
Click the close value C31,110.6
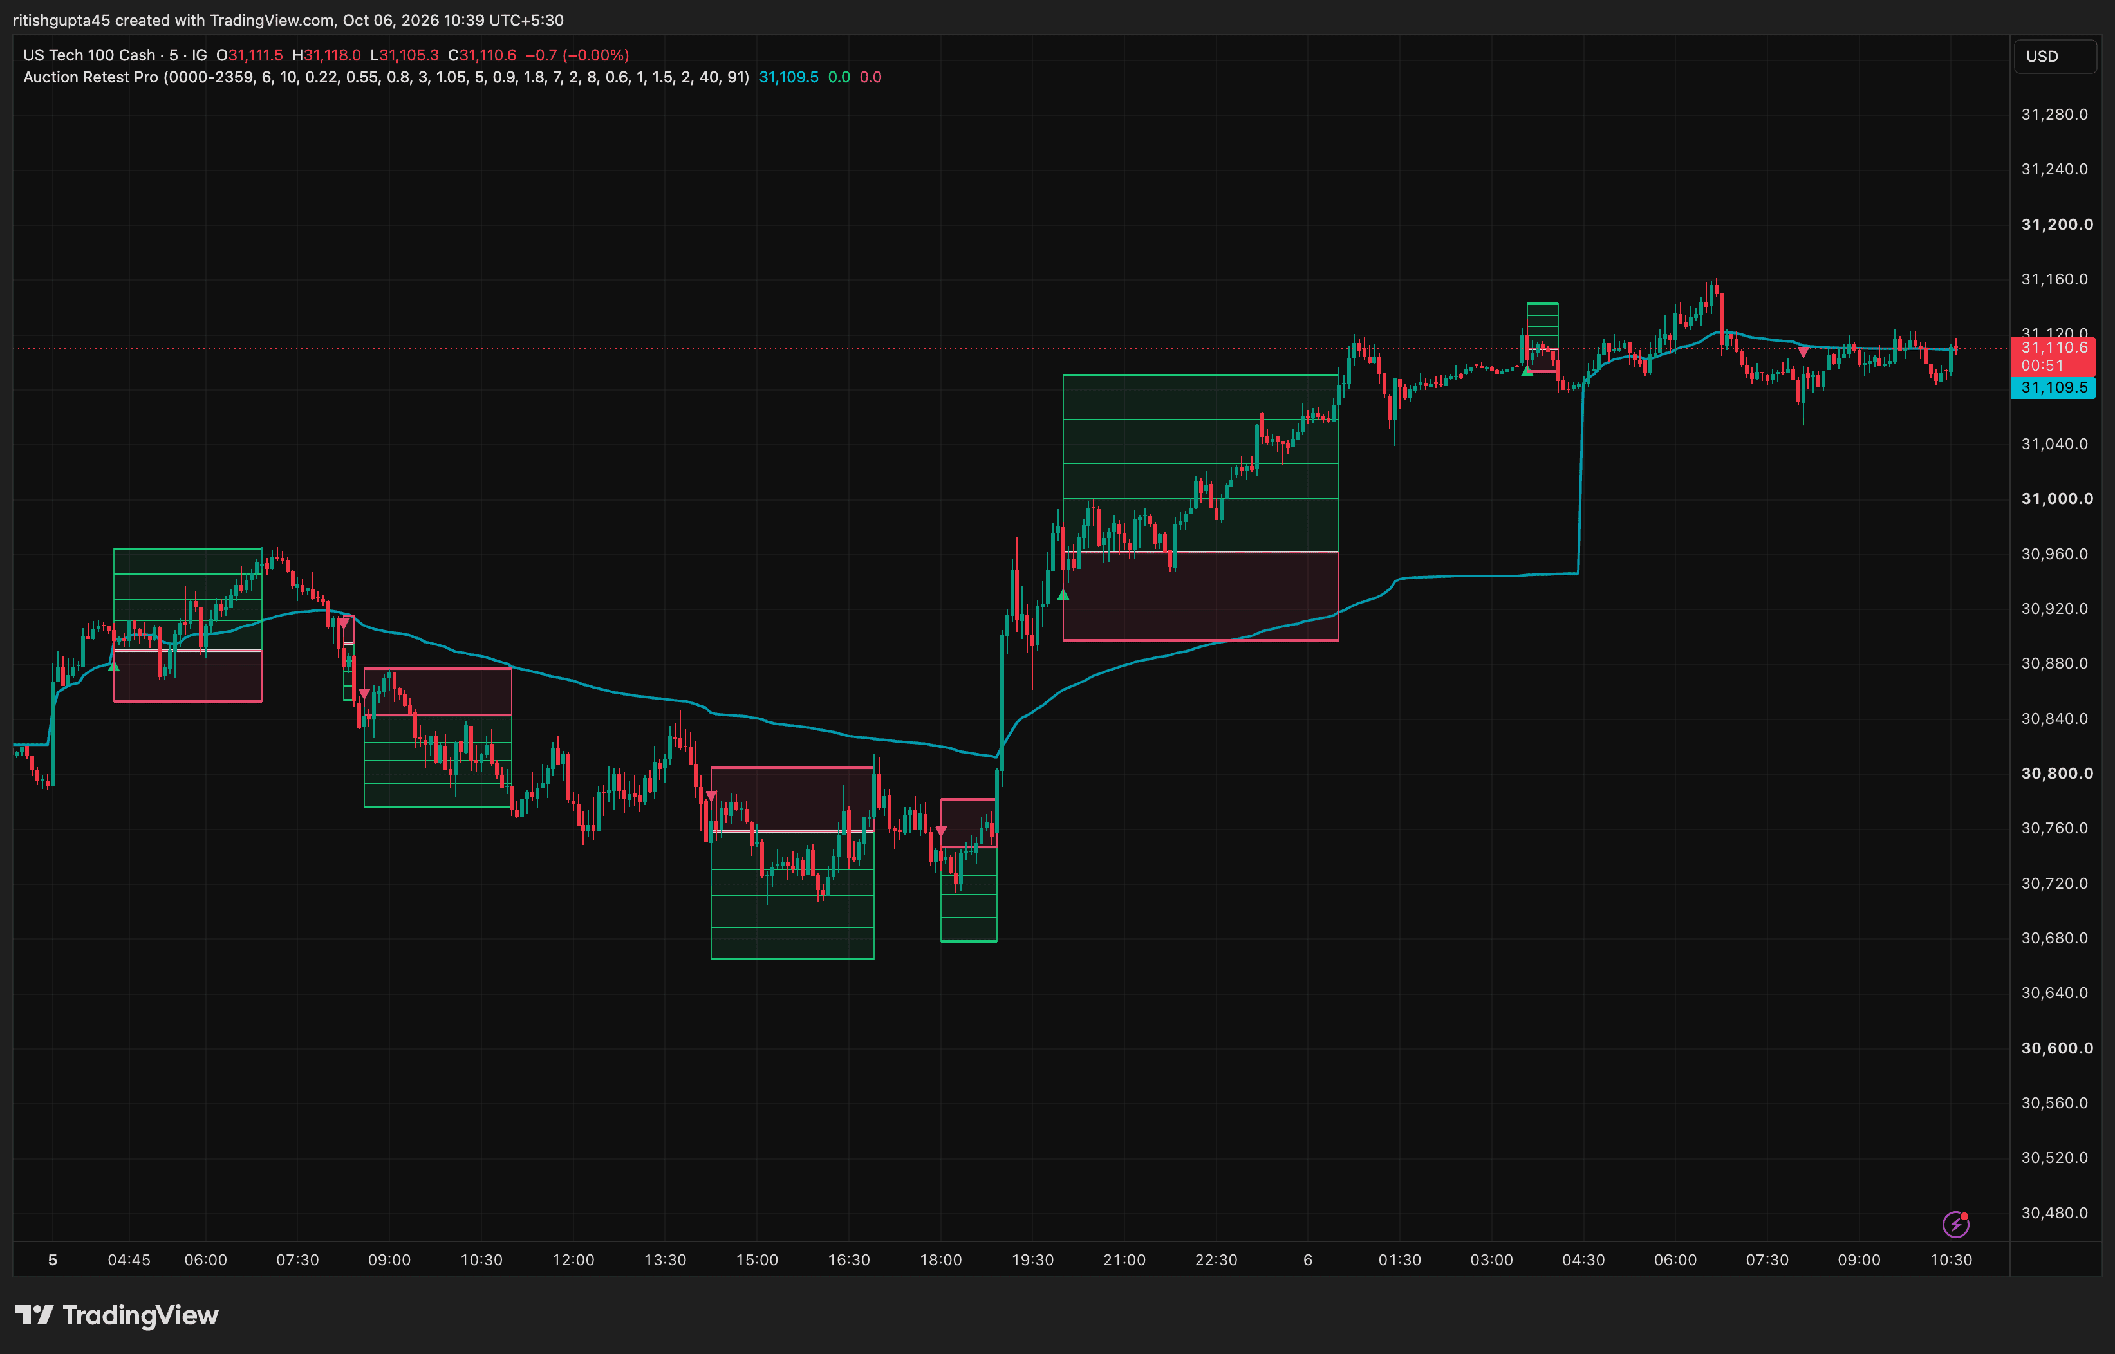[482, 55]
